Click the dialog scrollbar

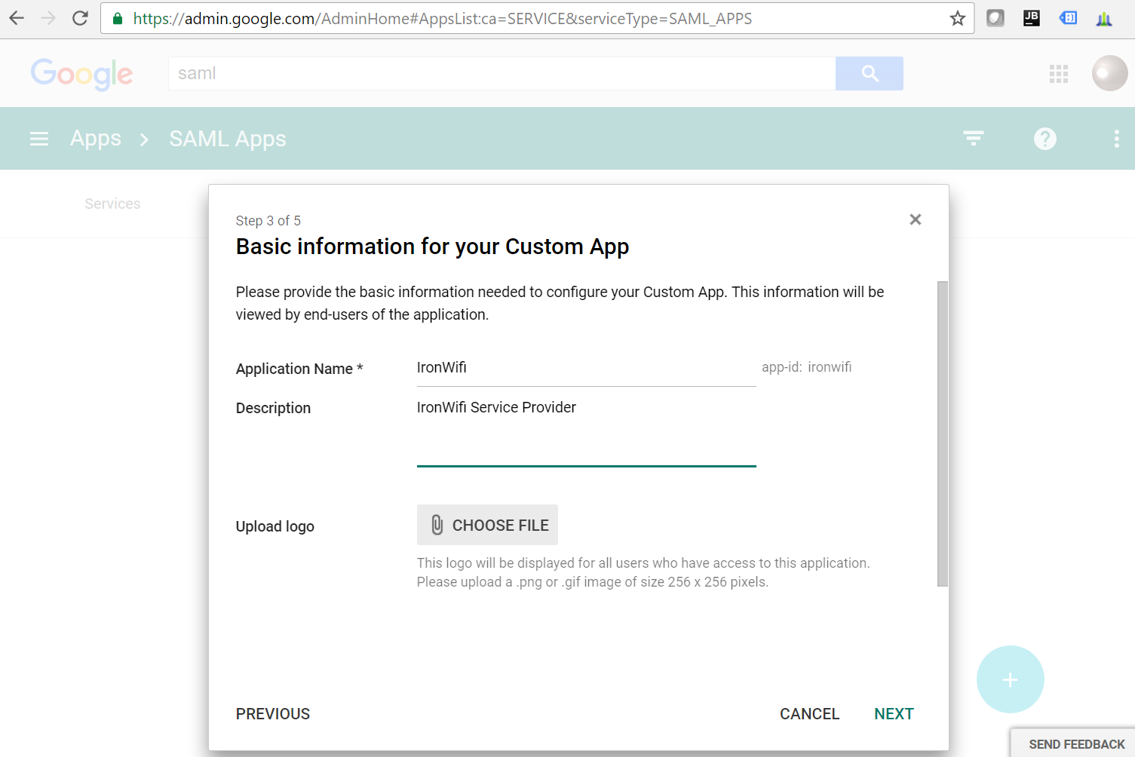940,434
